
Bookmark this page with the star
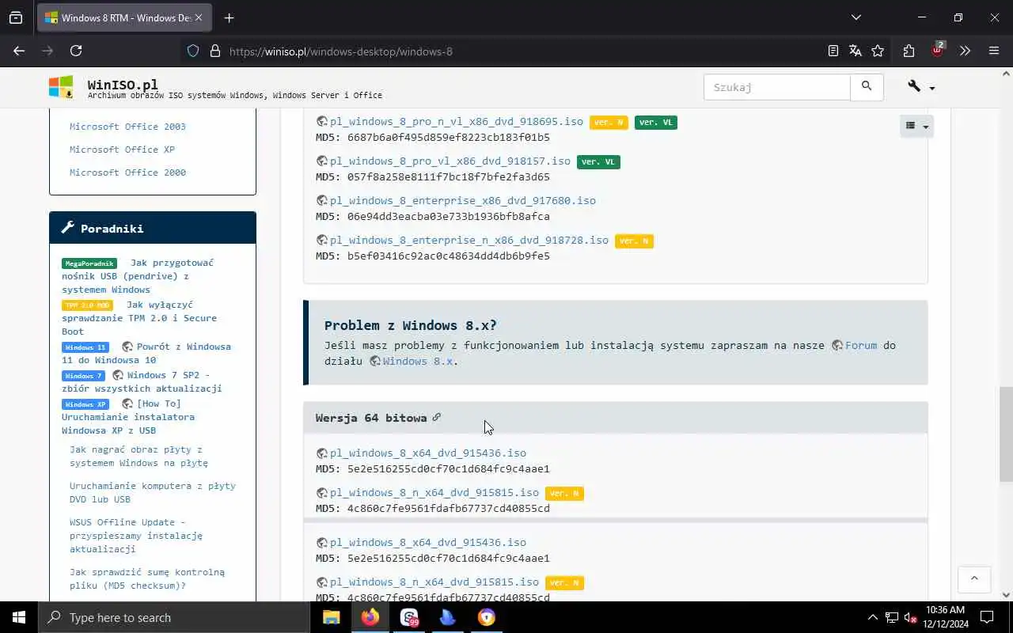click(878, 51)
